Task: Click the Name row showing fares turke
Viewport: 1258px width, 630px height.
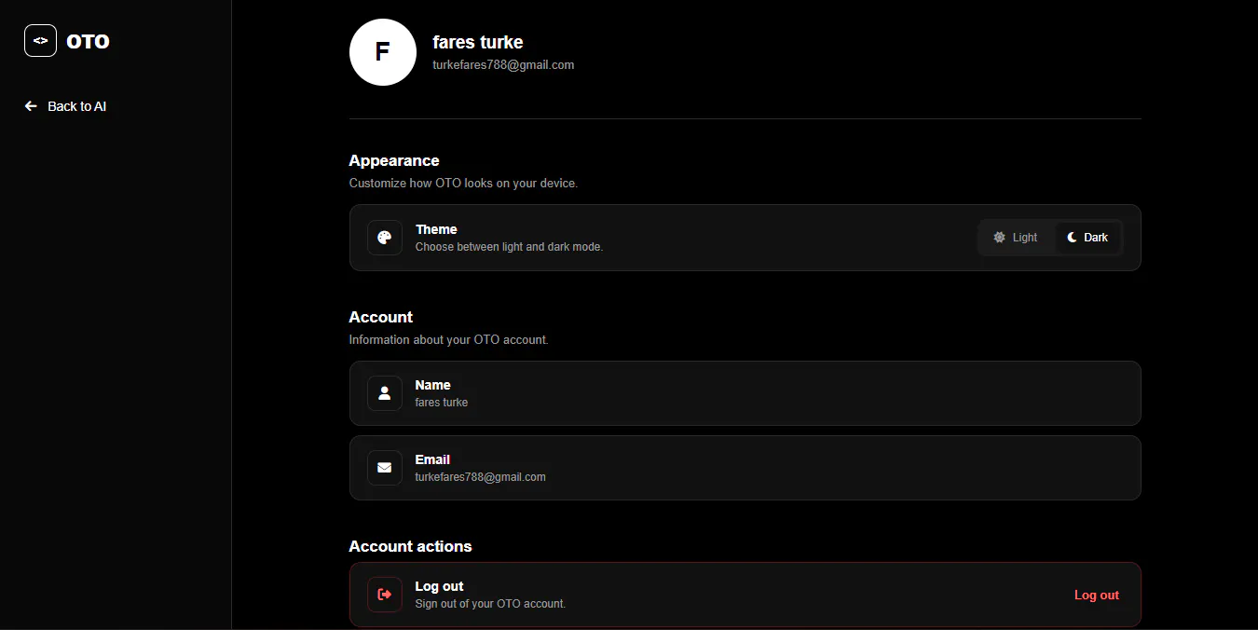Action: (745, 393)
